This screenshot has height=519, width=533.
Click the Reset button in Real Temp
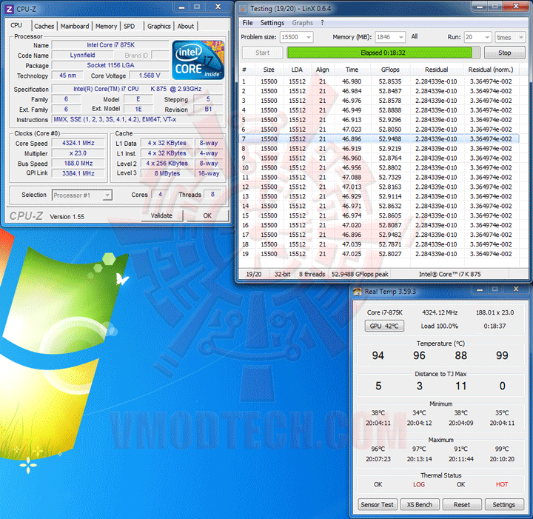[x=462, y=505]
